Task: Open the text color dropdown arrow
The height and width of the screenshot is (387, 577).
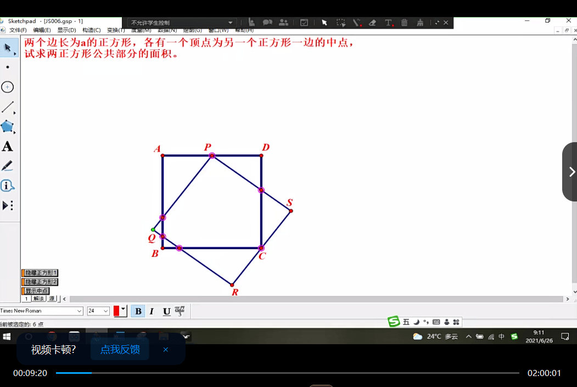Action: (x=124, y=309)
